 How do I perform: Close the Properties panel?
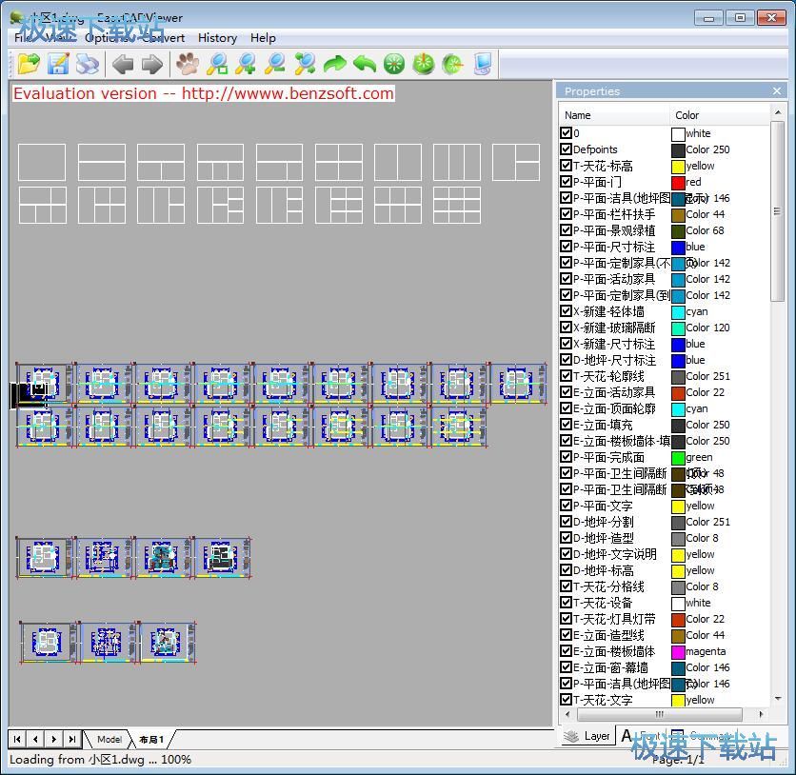point(777,91)
